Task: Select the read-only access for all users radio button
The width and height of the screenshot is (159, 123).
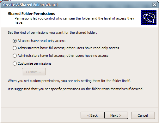Action: click(15, 41)
